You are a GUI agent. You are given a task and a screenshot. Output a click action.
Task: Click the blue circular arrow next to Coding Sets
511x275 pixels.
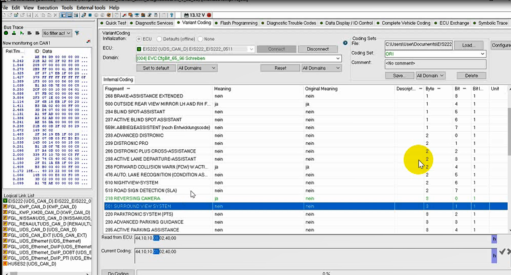[345, 43]
